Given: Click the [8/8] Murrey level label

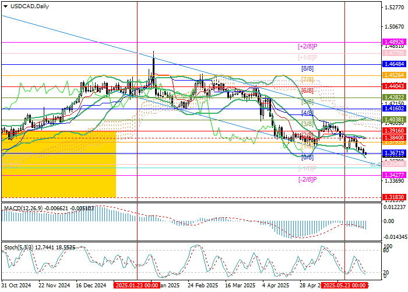Looking at the screenshot, I should coord(307,68).
